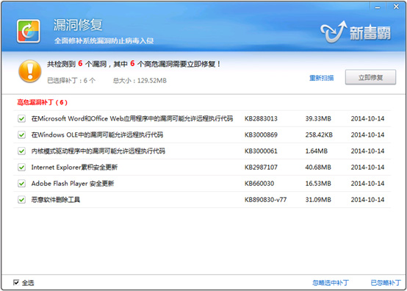
Task: Click the 高危漏洞补丁 (6) section header
Action: pyautogui.click(x=43, y=102)
